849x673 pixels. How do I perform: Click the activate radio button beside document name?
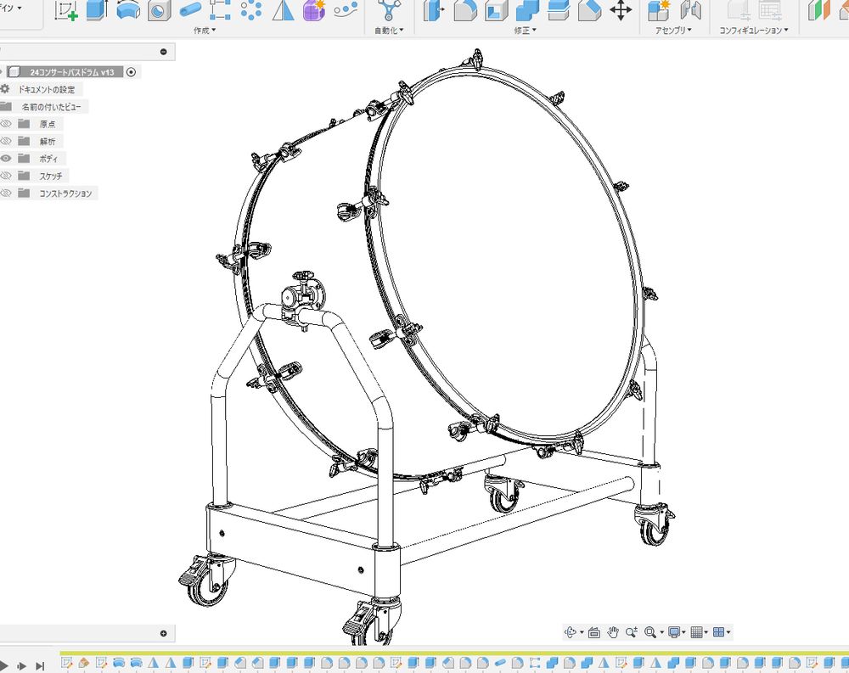(131, 72)
